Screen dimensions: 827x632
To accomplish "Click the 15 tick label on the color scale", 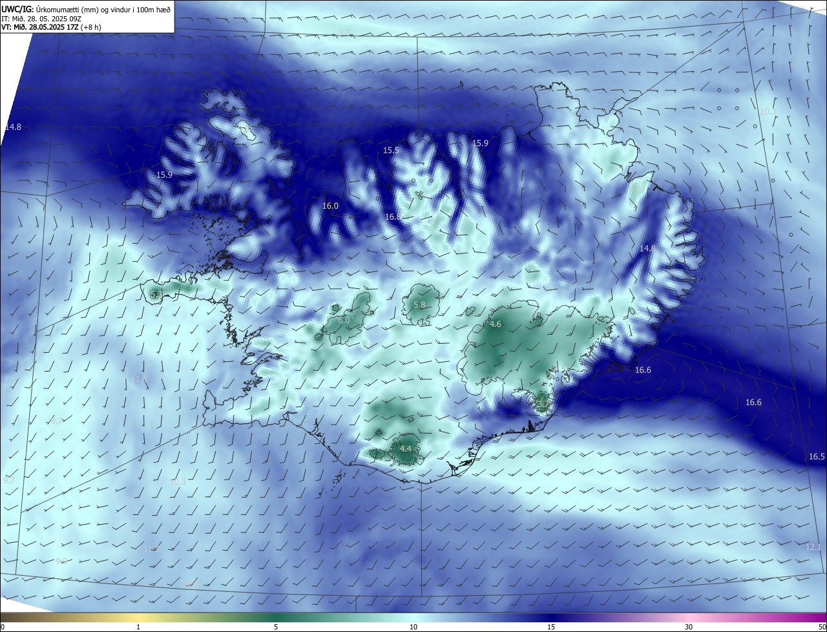I will pos(551,627).
